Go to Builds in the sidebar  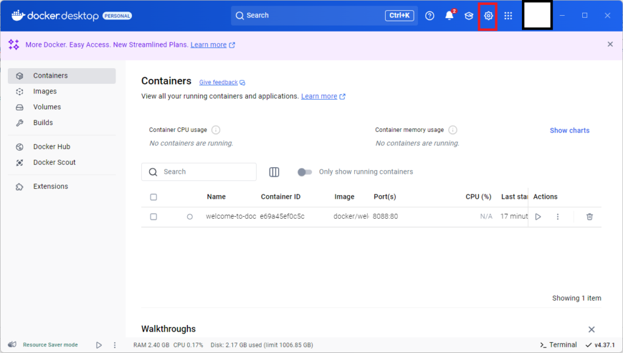[x=61, y=123]
